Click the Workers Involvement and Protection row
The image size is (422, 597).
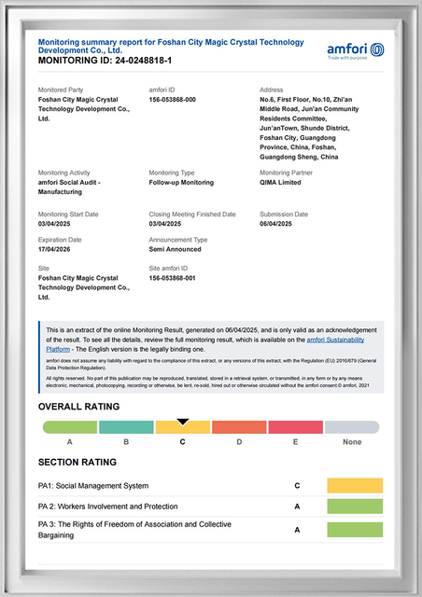coord(211,507)
